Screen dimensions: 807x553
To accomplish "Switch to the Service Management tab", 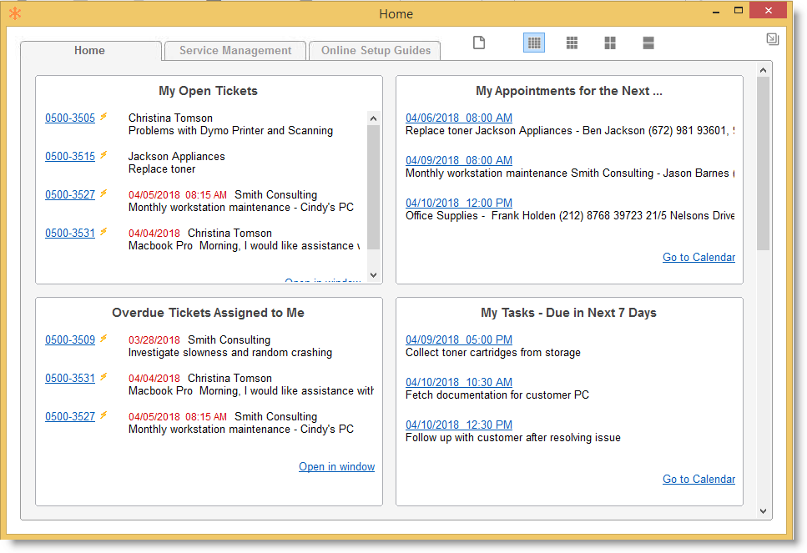I will coord(235,51).
